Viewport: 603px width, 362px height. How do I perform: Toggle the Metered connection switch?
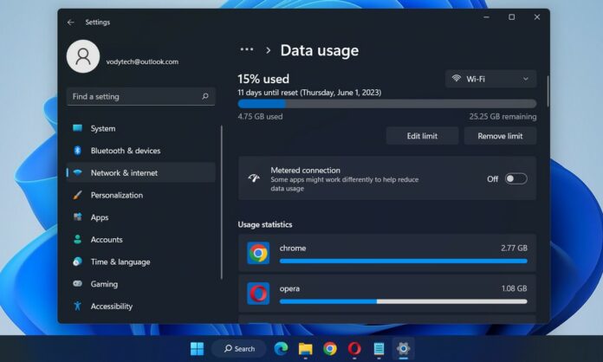pos(515,178)
